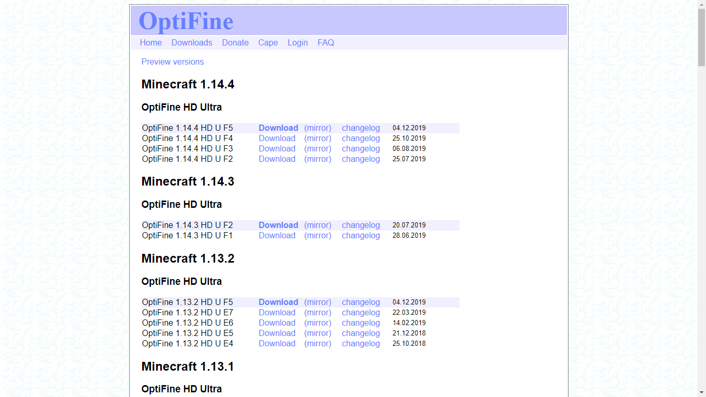
Task: Open mirror for 1.13.2 HD U E4
Action: [x=318, y=344]
